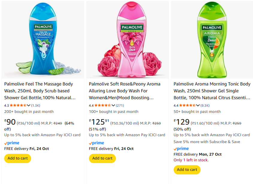Viewport: 253px width, 184px height.
Task: Open the (1.3K) reviews link
Action: (36, 105)
